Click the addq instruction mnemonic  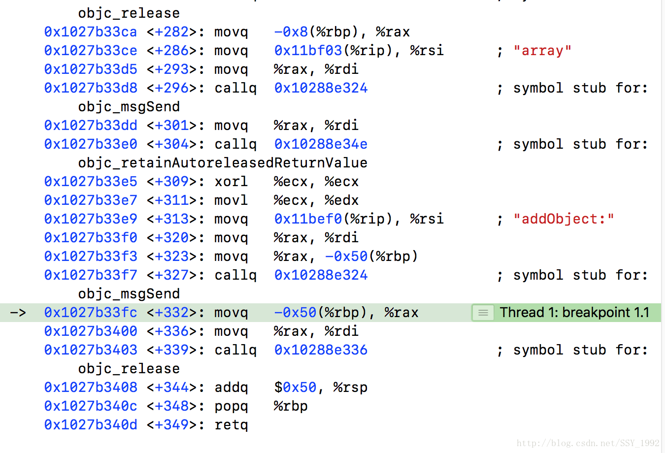point(232,388)
